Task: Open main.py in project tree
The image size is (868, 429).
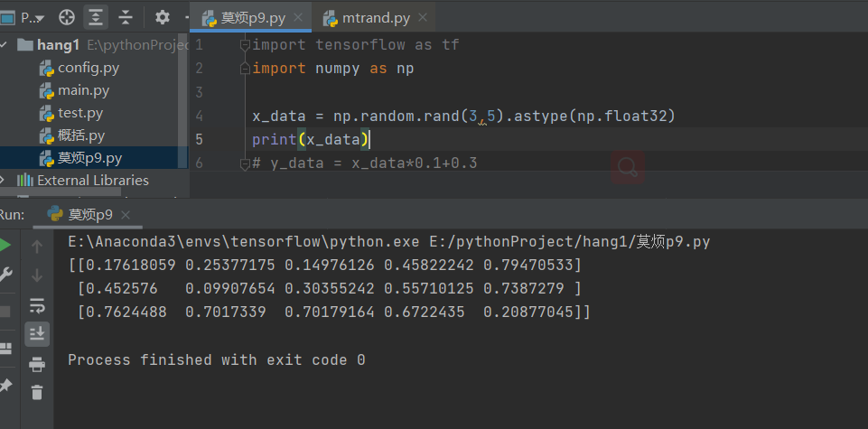Action: click(84, 90)
